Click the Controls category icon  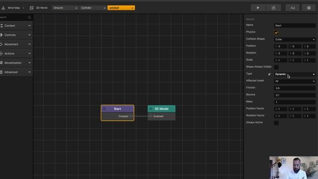pos(1,35)
